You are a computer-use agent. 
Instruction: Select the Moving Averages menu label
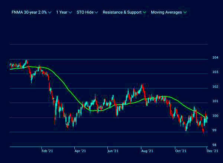point(166,12)
